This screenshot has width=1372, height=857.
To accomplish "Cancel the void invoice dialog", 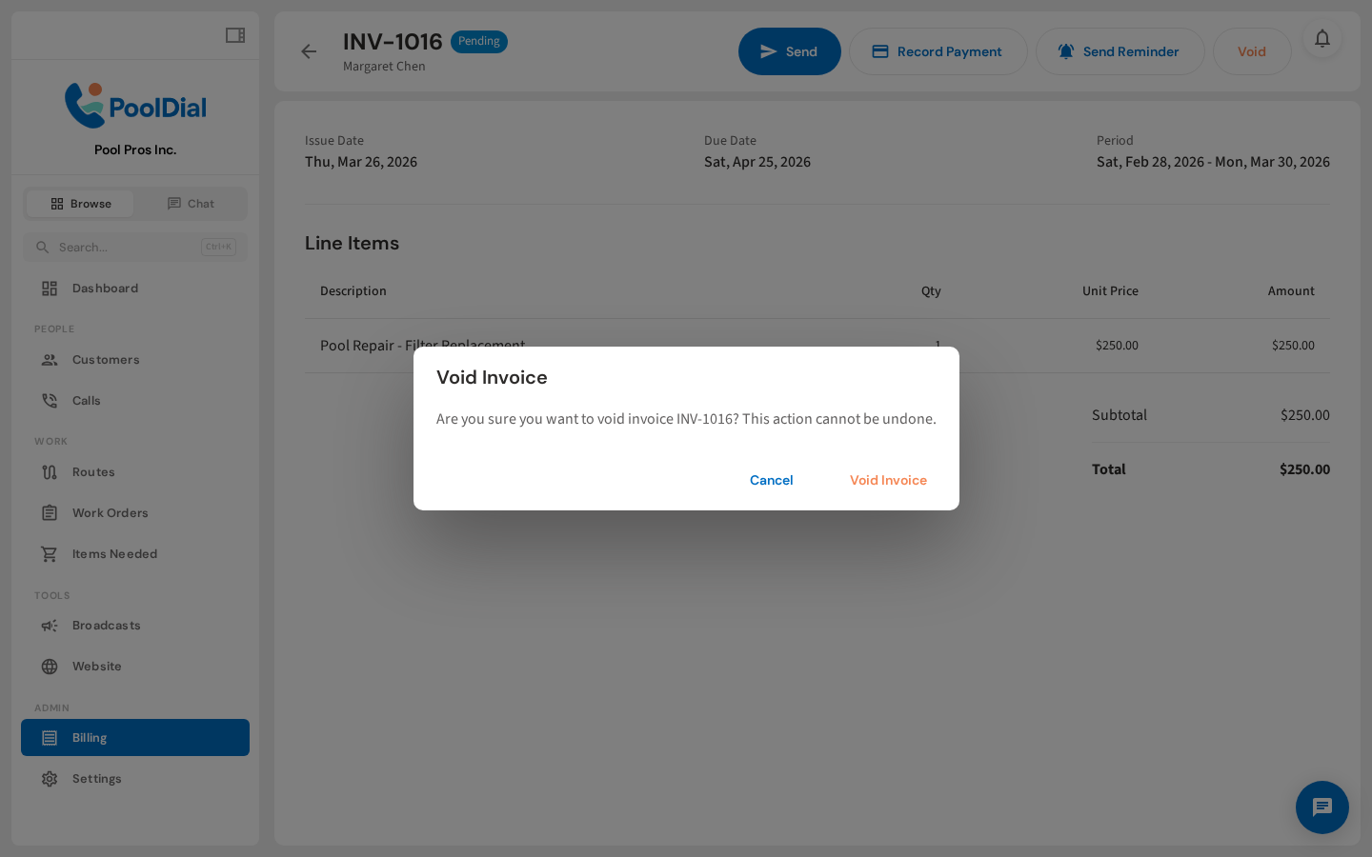I will (771, 480).
